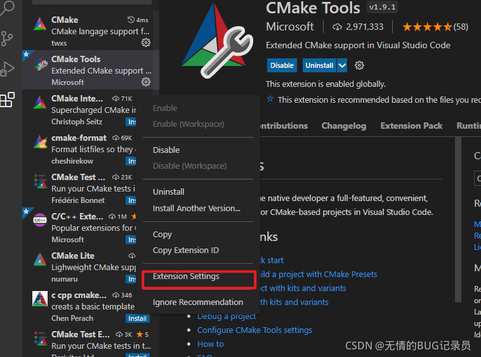
Task: Click the Disable button in extension header
Action: pyautogui.click(x=282, y=65)
